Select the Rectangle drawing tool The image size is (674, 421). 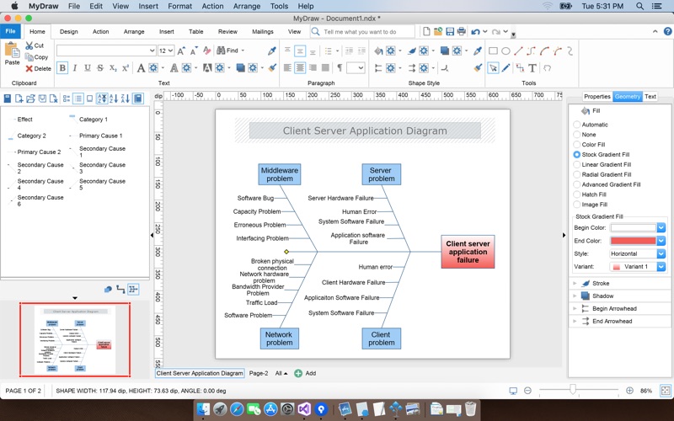[x=493, y=51]
